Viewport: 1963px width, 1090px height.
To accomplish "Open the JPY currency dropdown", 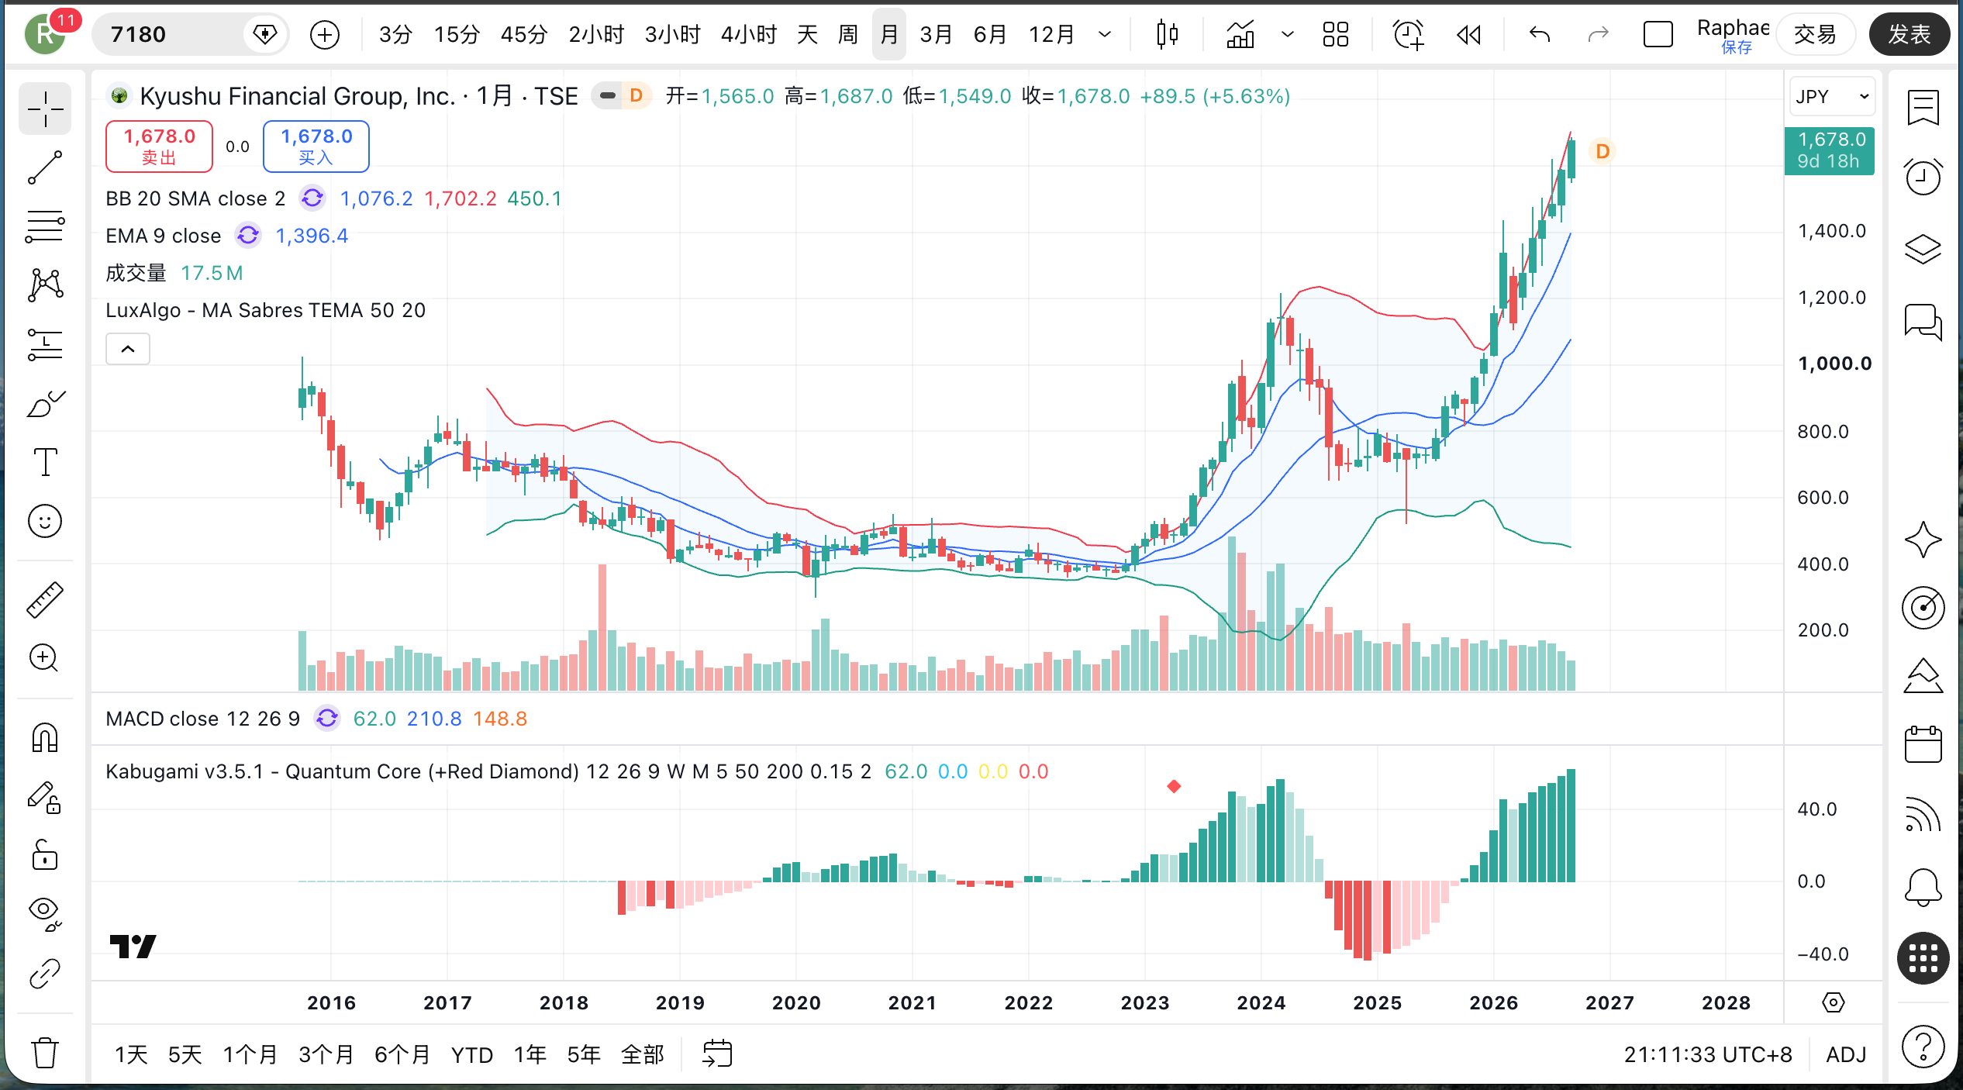I will click(x=1833, y=97).
